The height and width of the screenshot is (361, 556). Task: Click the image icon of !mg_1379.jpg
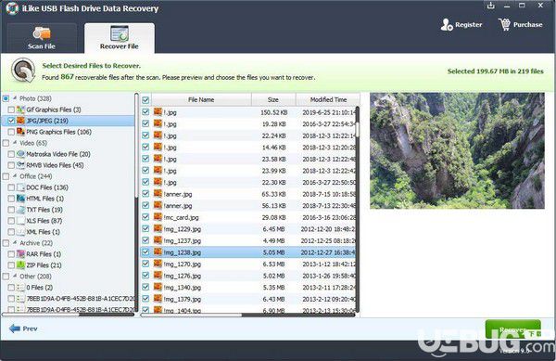click(158, 299)
